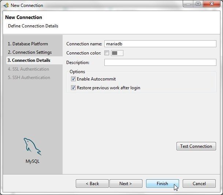Maximize the New Connection window
This screenshot has width=223, height=195.
(x=198, y=4)
